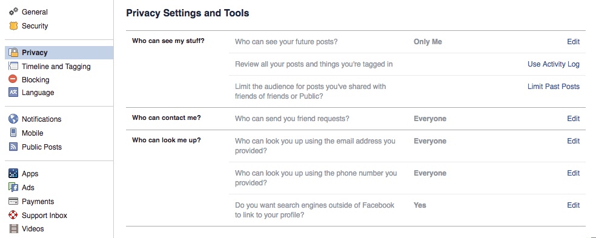Open Ads settings page
Viewport: 596px width, 238px height.
pyautogui.click(x=28, y=188)
